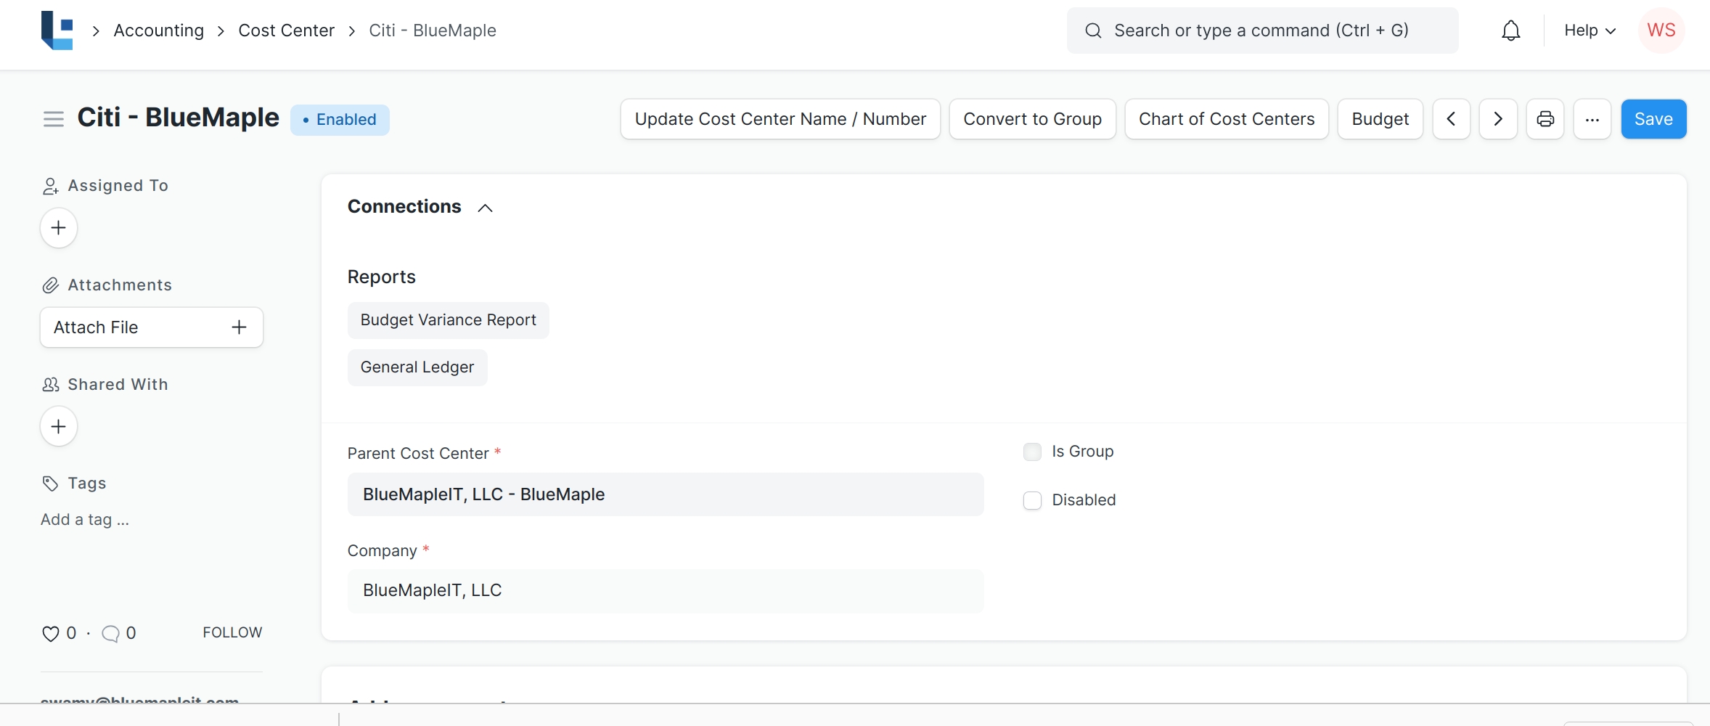
Task: Add an assignee with the plus icon
Action: [59, 228]
